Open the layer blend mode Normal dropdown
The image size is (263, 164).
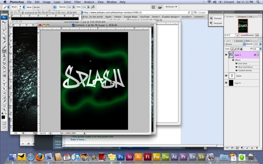click(235, 44)
